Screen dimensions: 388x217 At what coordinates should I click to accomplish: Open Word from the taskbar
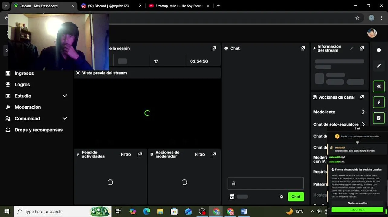pos(244,211)
